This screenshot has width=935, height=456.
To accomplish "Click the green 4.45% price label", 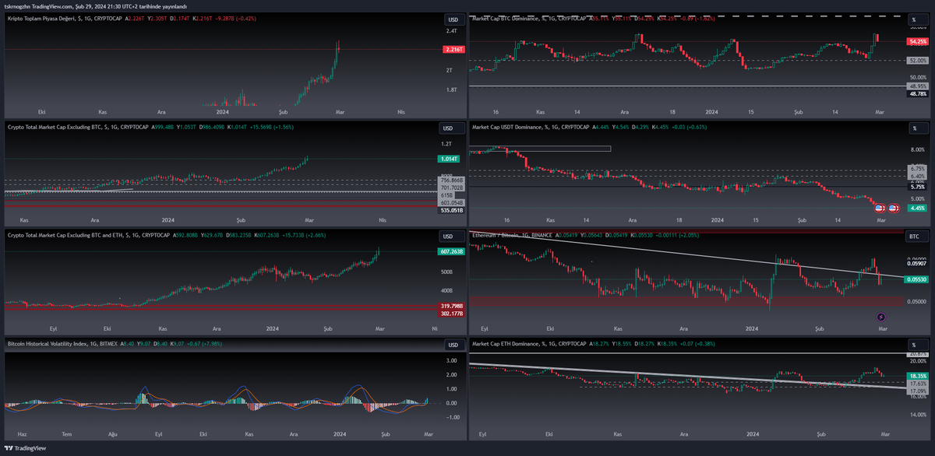I will pos(917,208).
